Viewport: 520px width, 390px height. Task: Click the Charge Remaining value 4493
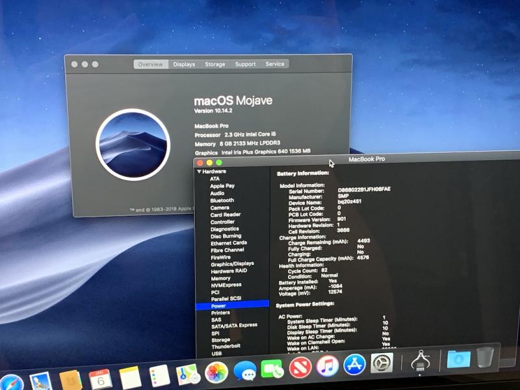click(x=363, y=240)
